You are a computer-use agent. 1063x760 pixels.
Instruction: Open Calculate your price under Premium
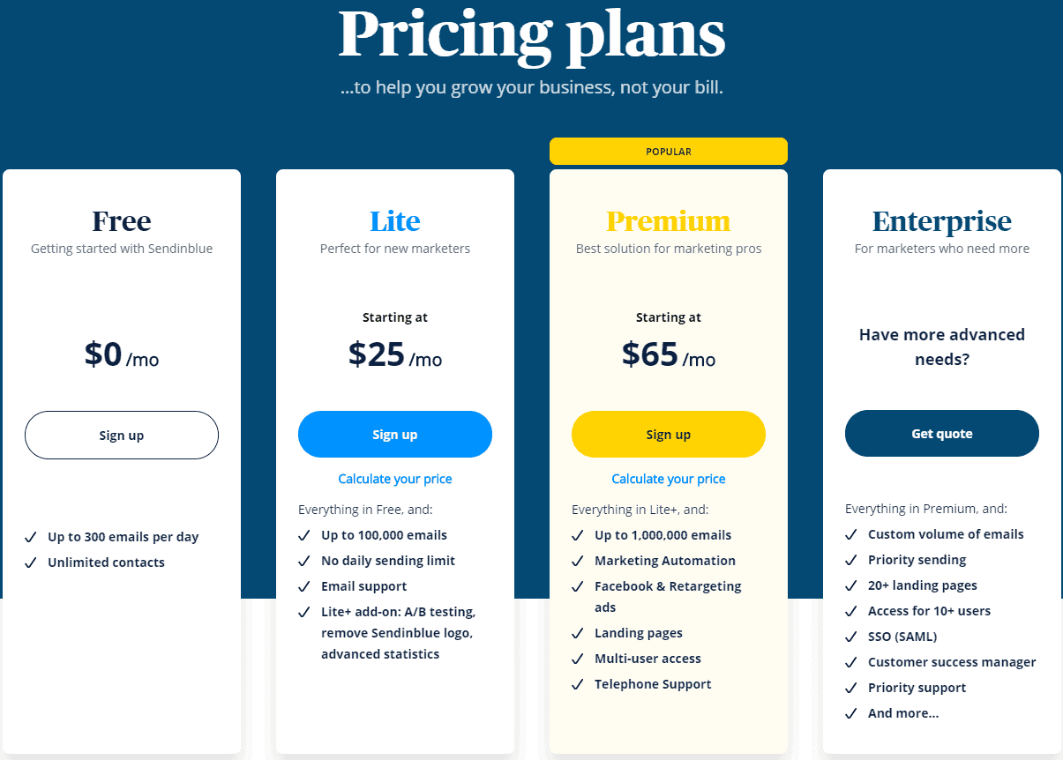coord(669,479)
